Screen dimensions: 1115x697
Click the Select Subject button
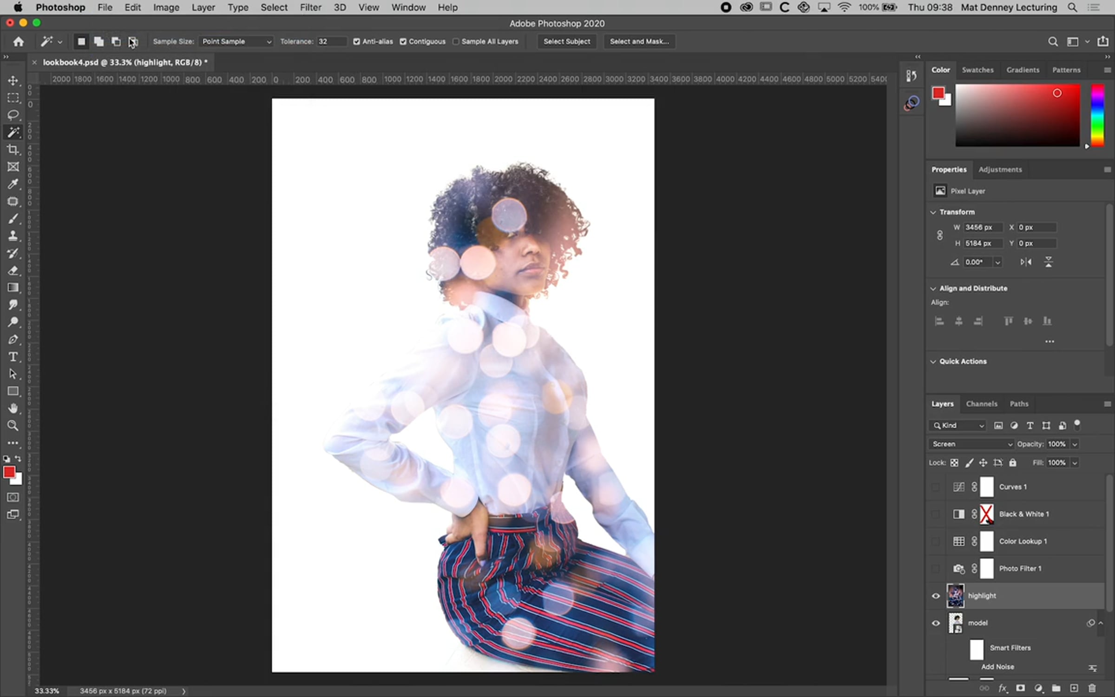(567, 41)
